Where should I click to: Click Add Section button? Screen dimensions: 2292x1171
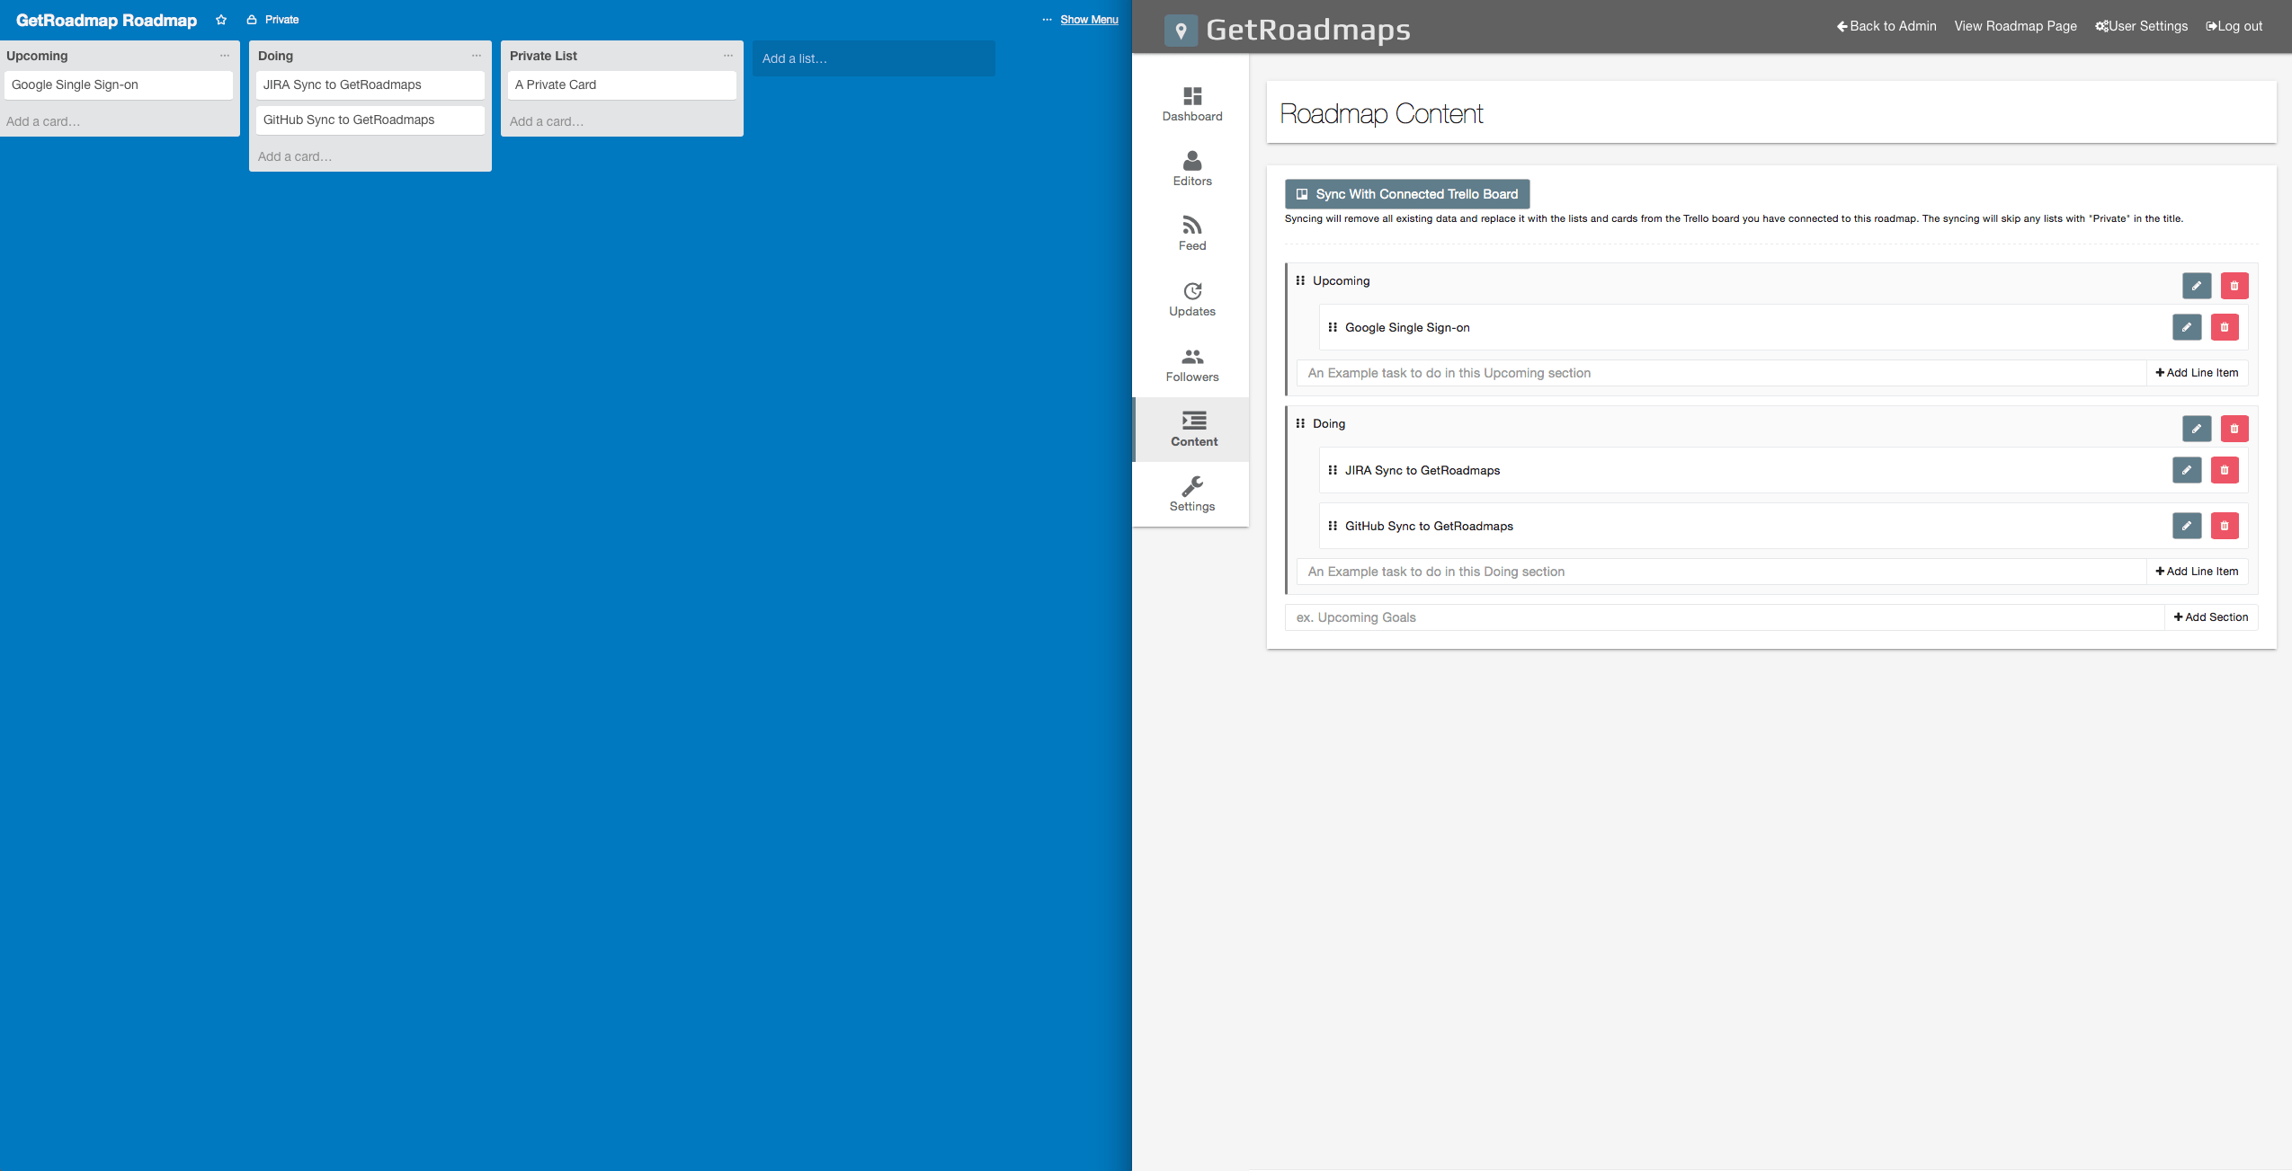(x=2210, y=617)
